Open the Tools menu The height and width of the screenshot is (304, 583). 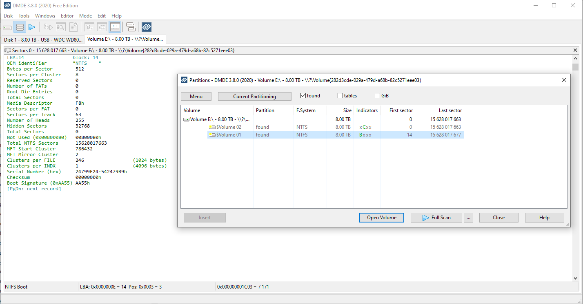pos(24,16)
